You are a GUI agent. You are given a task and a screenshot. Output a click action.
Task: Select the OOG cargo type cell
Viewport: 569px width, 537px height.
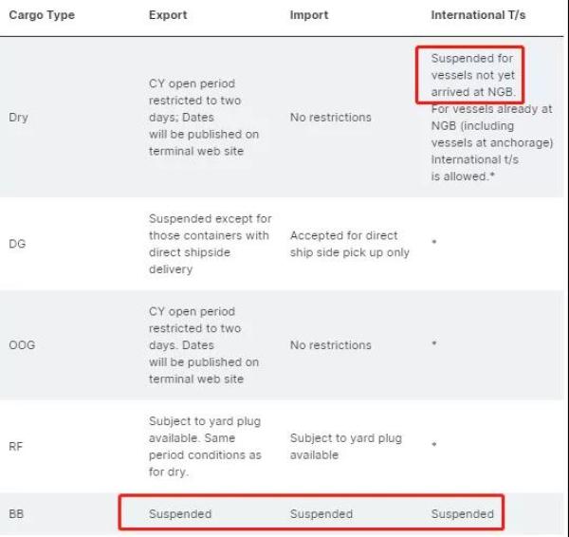(22, 345)
